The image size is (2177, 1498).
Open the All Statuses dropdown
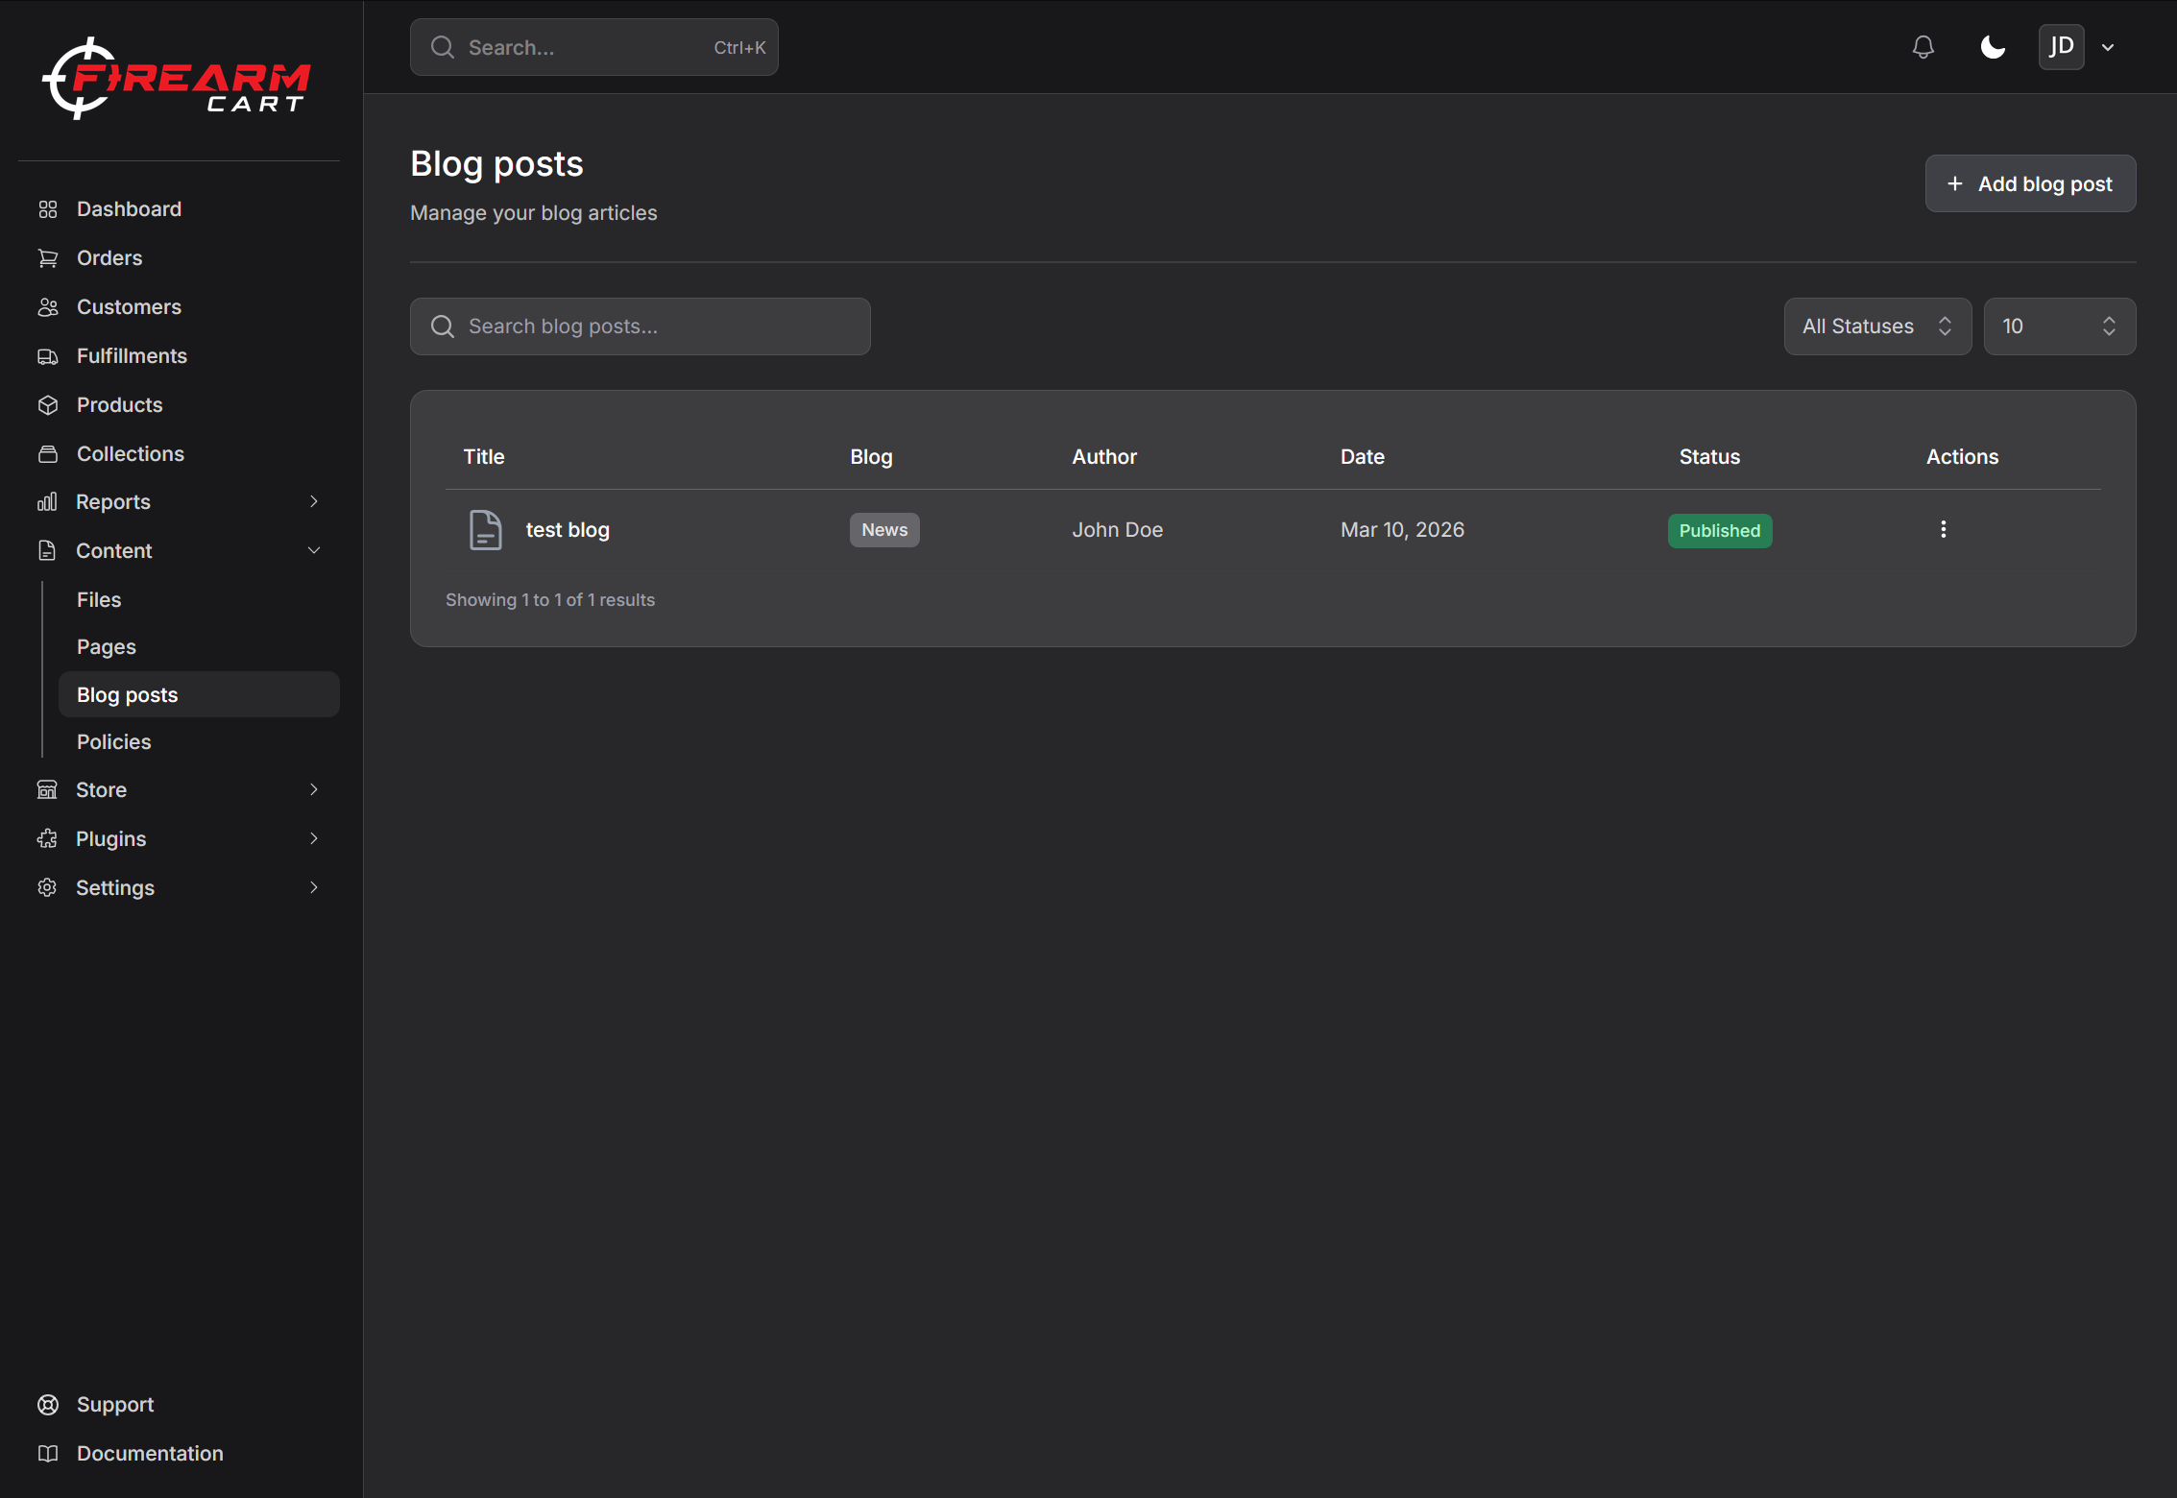point(1877,326)
